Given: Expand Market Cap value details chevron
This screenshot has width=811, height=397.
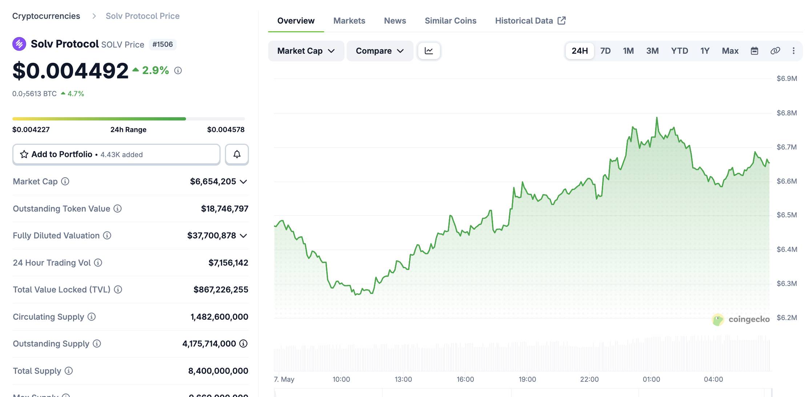Looking at the screenshot, I should [243, 181].
